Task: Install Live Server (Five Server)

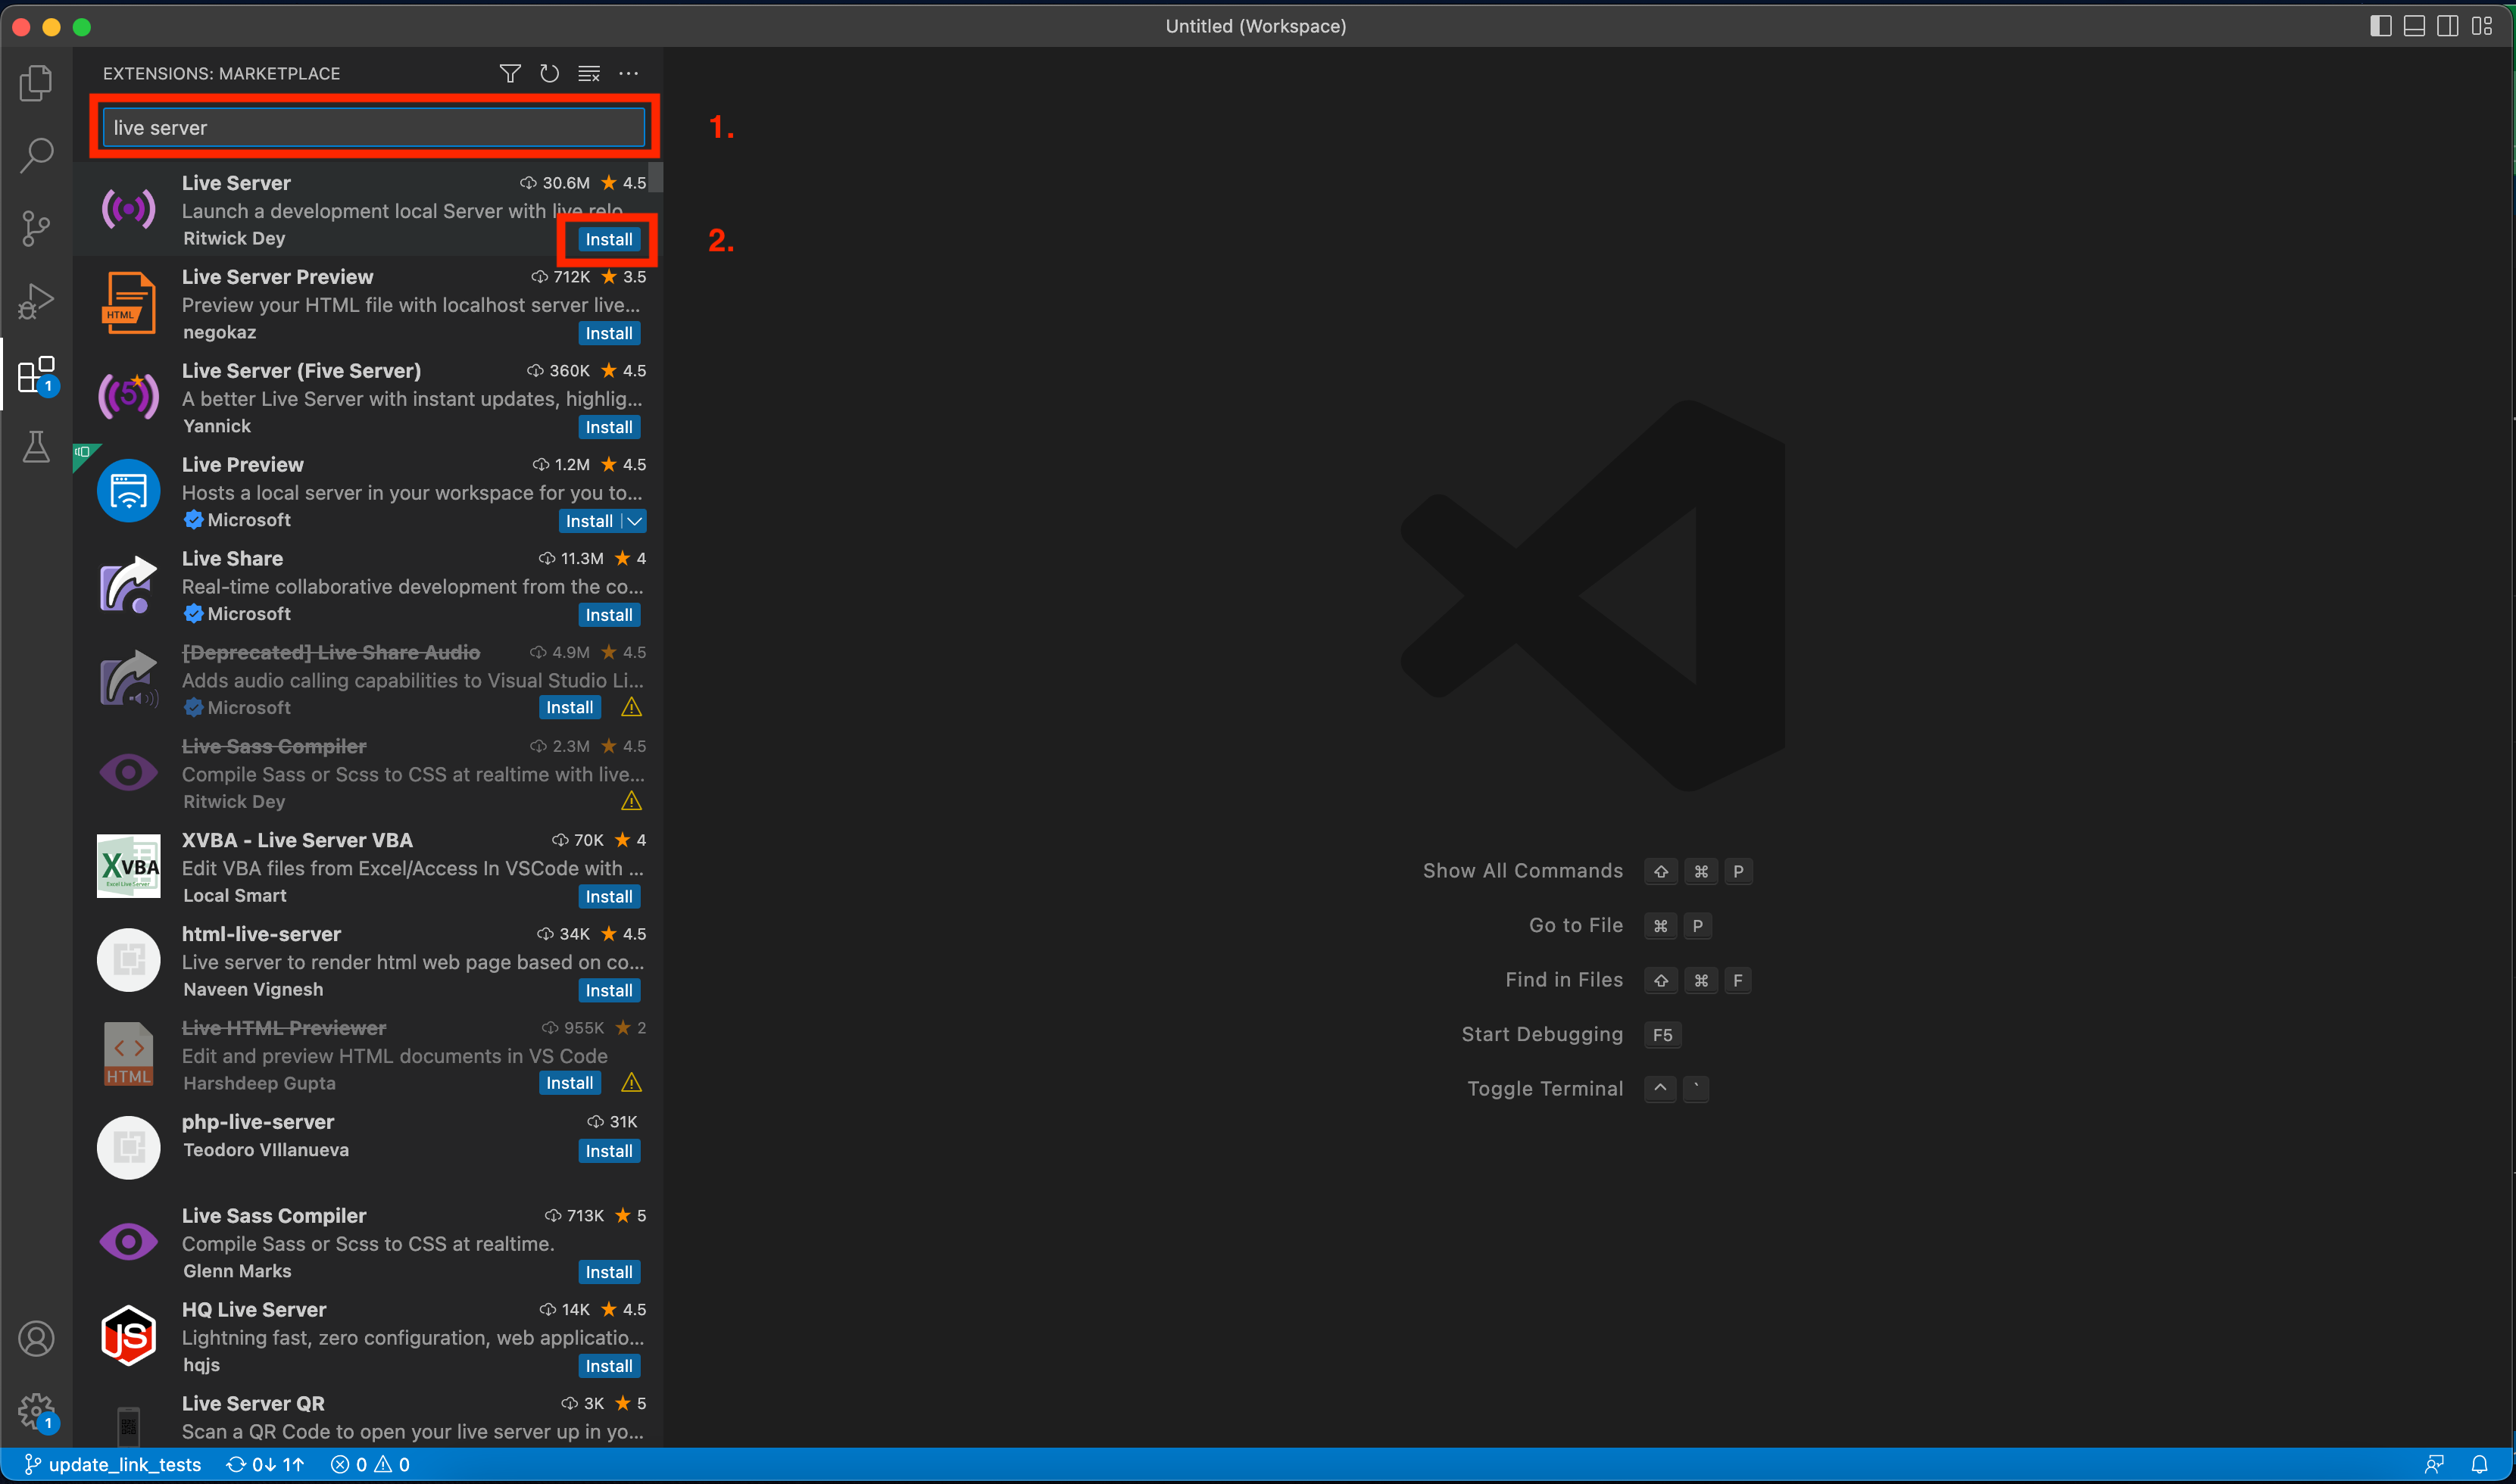Action: tap(609, 427)
